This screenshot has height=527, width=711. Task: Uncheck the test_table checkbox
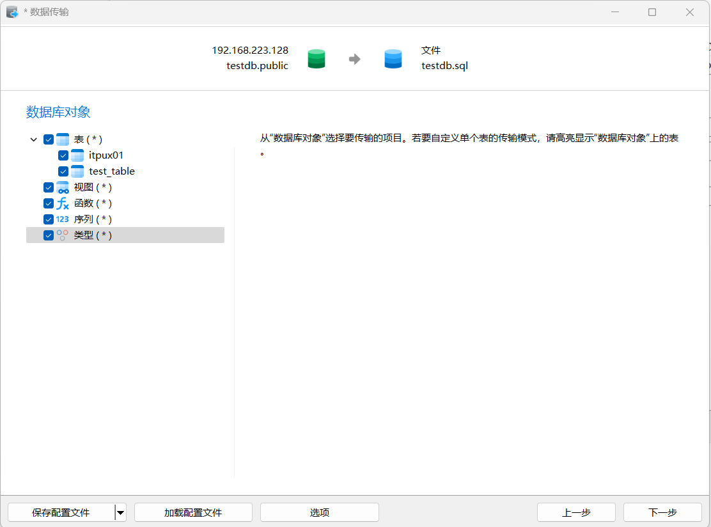tap(63, 171)
